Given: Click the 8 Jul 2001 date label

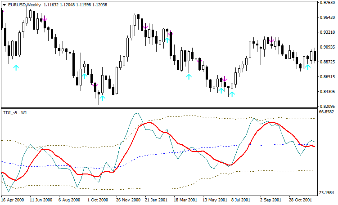Looking at the screenshot, I should click(x=241, y=200).
